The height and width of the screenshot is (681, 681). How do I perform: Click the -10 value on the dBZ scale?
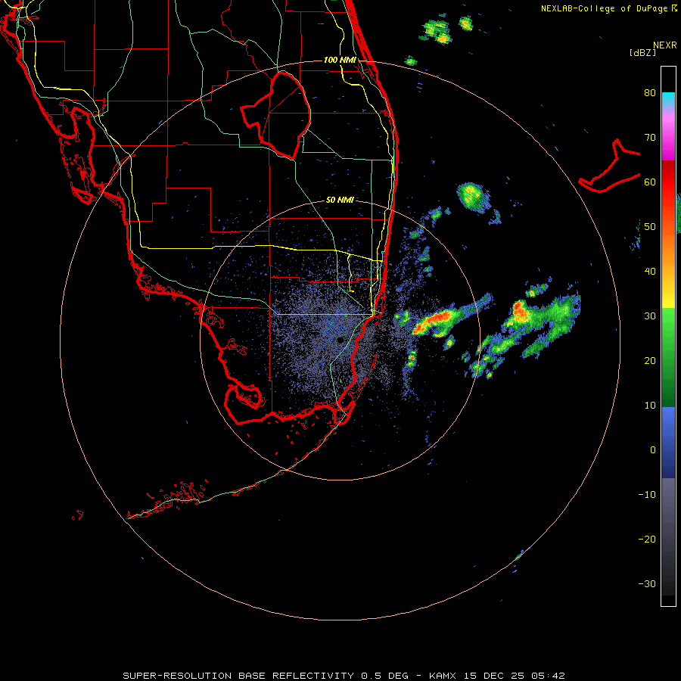[647, 495]
